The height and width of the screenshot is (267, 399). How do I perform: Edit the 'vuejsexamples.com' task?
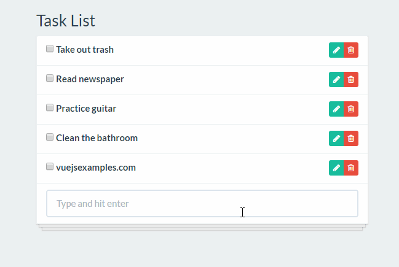coord(336,168)
